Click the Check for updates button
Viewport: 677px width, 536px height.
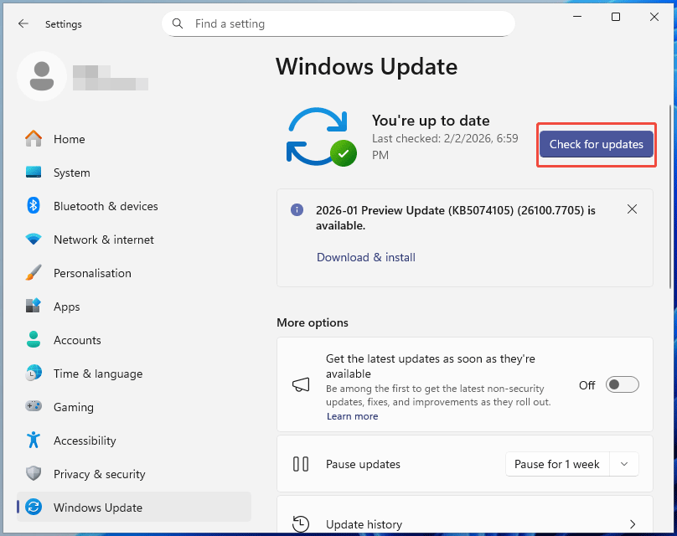point(596,144)
